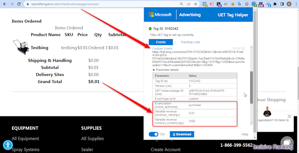Click the share page icon in address bar
Image resolution: width=299 pixels, height=153 pixels.
[188, 4]
